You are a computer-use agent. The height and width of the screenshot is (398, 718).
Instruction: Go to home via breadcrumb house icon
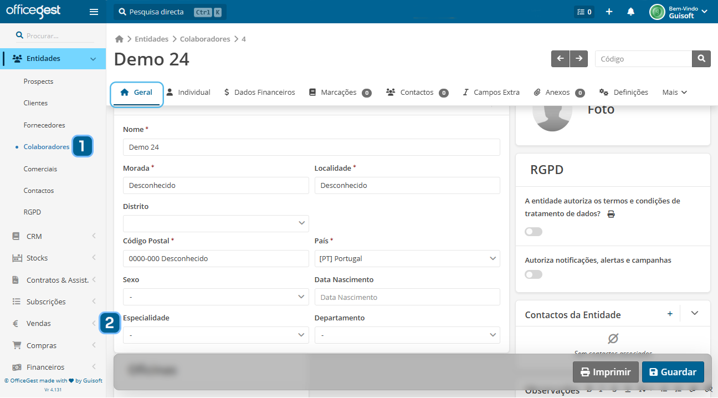click(119, 39)
